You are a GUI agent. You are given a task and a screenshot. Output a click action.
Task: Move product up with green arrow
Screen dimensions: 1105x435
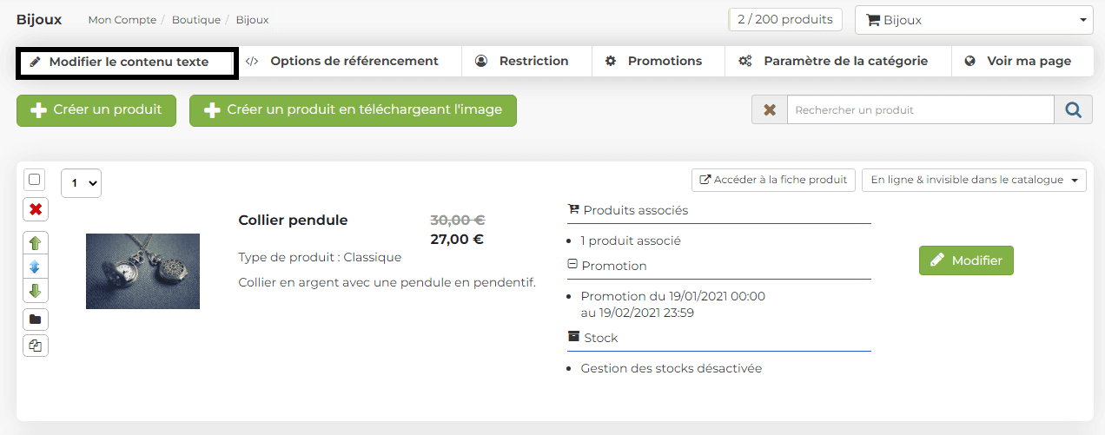[36, 244]
